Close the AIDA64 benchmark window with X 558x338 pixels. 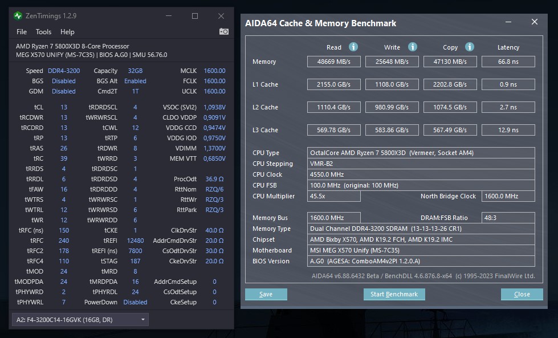click(x=535, y=22)
